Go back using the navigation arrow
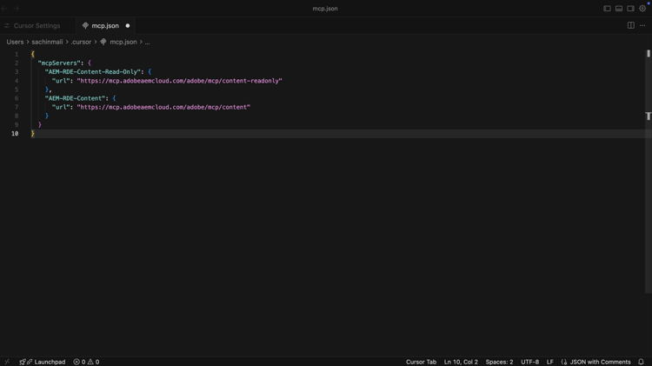Image resolution: width=652 pixels, height=366 pixels. tap(4, 9)
